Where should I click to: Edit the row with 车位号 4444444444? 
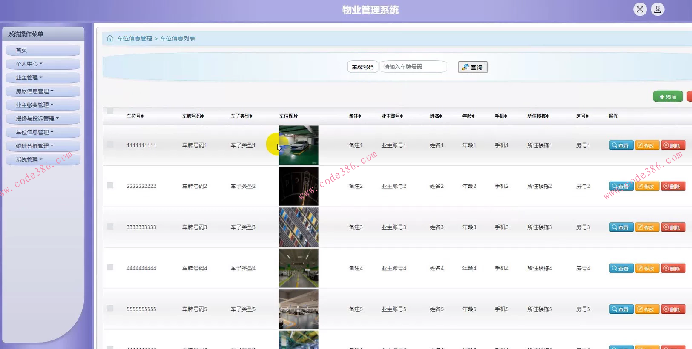[x=647, y=268]
